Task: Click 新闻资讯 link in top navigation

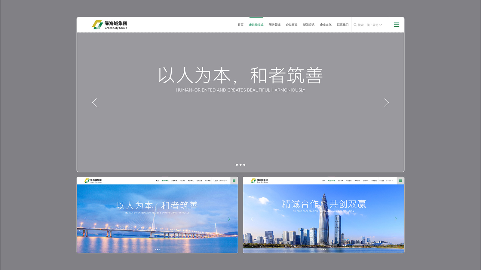Action: pos(308,25)
